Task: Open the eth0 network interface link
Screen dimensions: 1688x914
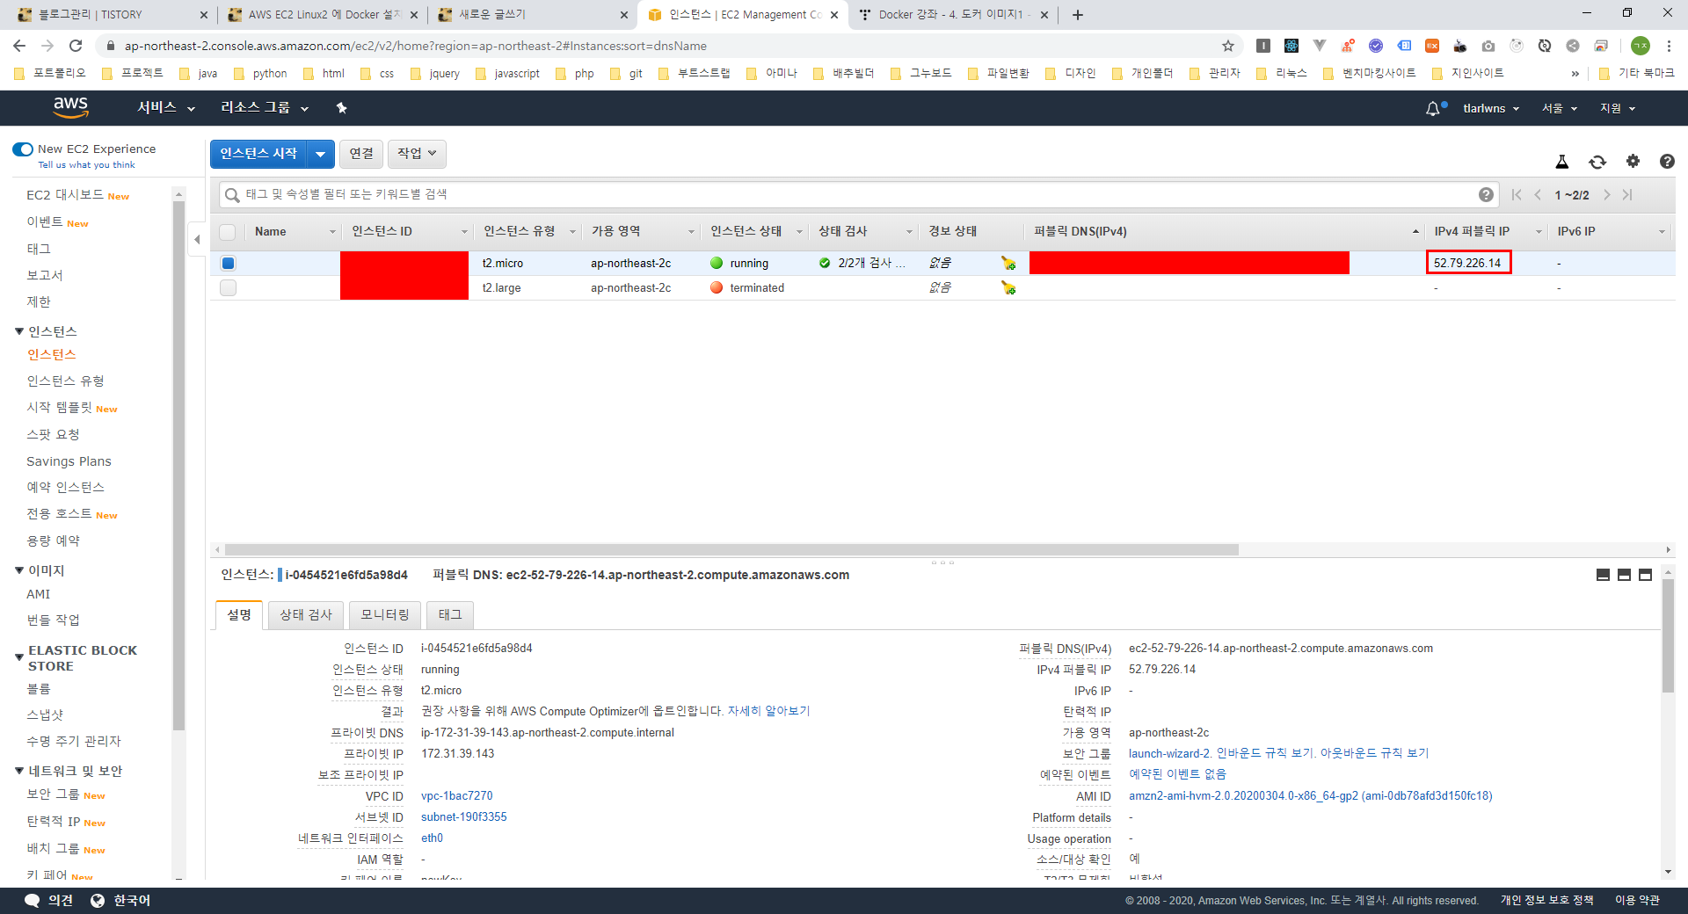Action: click(x=432, y=838)
